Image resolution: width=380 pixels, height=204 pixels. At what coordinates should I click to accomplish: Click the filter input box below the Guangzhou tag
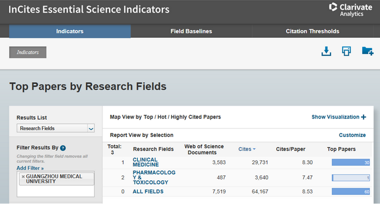click(55, 191)
